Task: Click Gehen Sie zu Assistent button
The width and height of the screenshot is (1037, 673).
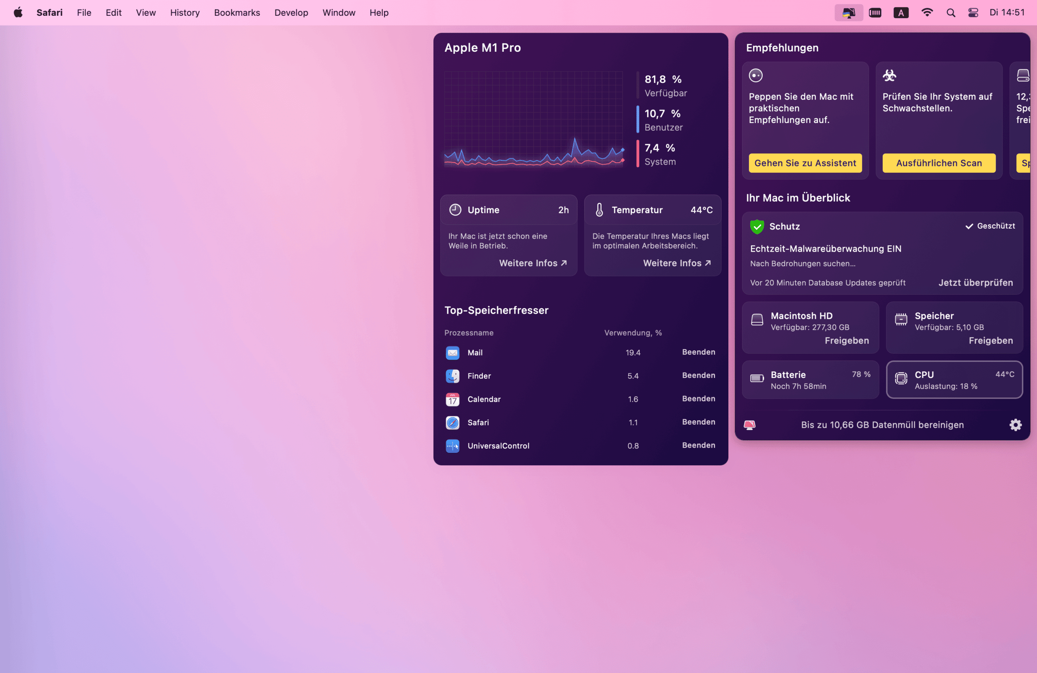Action: (x=805, y=163)
